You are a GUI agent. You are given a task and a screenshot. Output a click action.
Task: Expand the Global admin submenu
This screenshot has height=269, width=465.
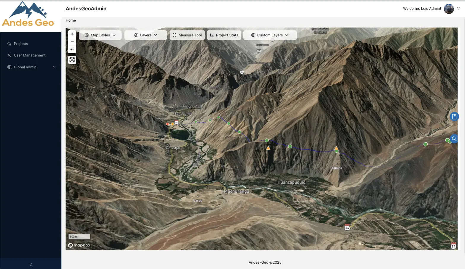point(31,67)
